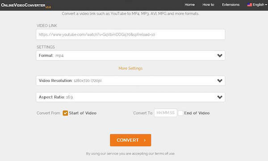Click the Video Resolution chevron arrow

(220, 81)
